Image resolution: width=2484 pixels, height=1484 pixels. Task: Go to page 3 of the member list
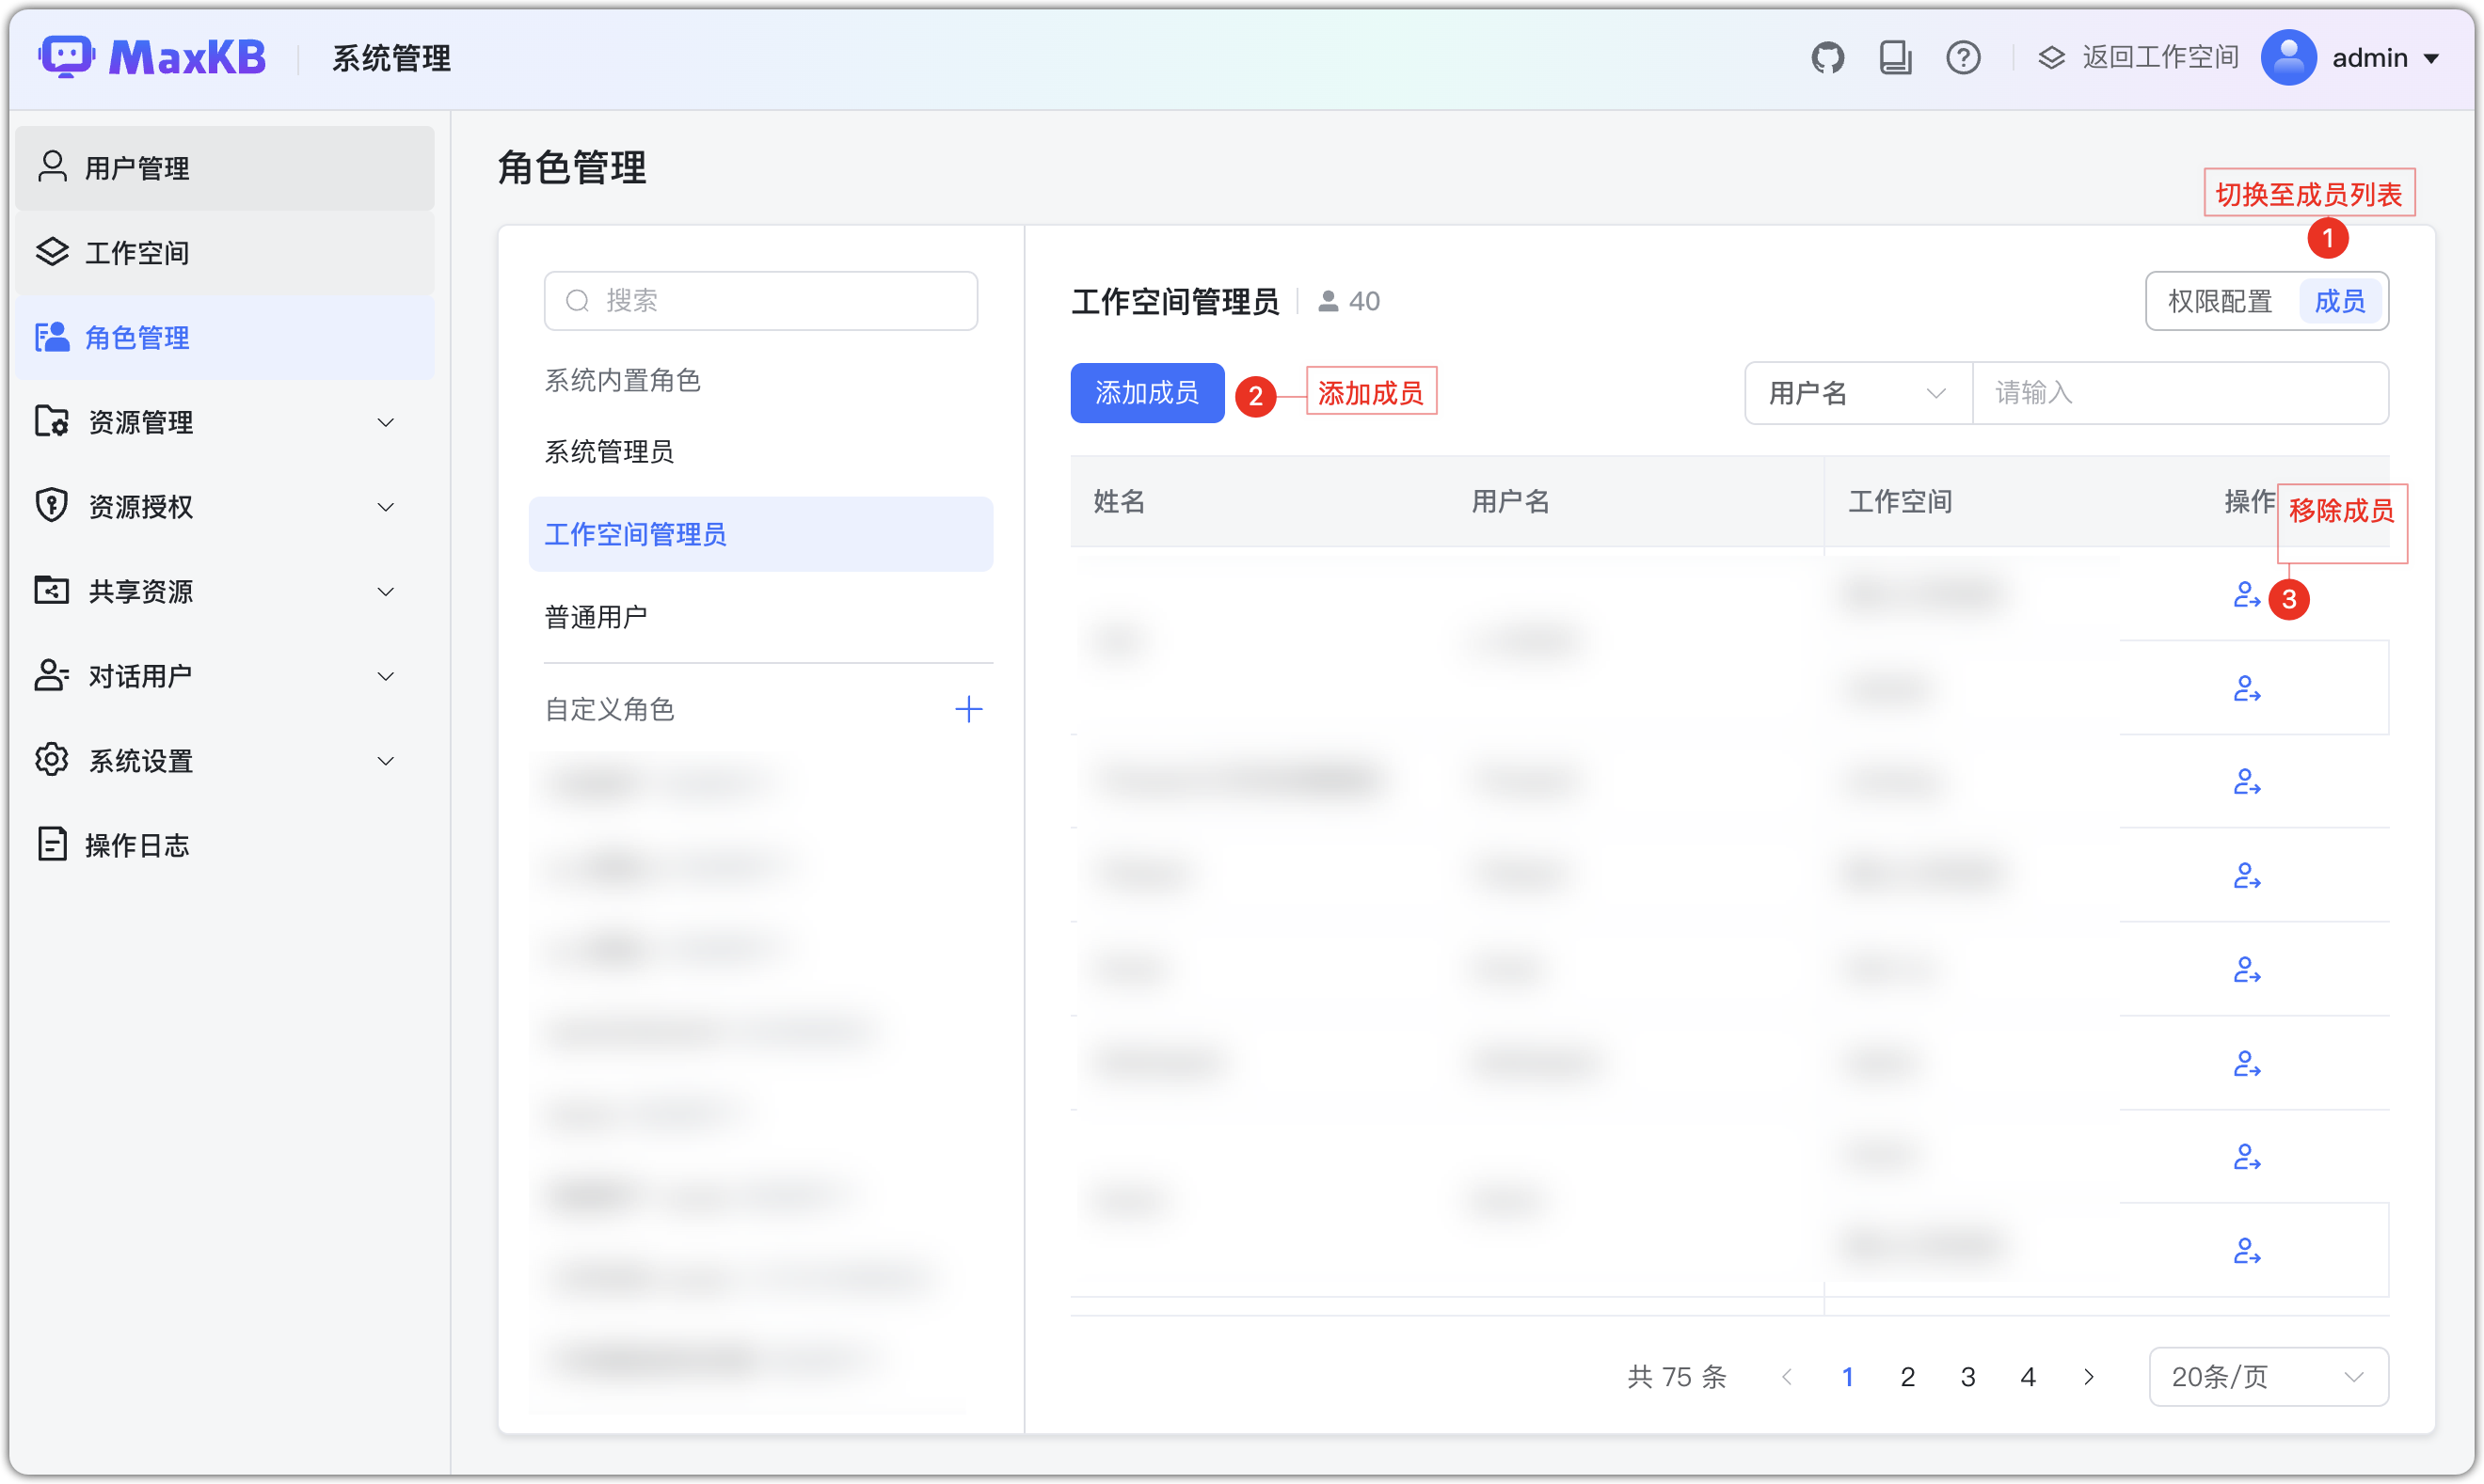(1966, 1376)
